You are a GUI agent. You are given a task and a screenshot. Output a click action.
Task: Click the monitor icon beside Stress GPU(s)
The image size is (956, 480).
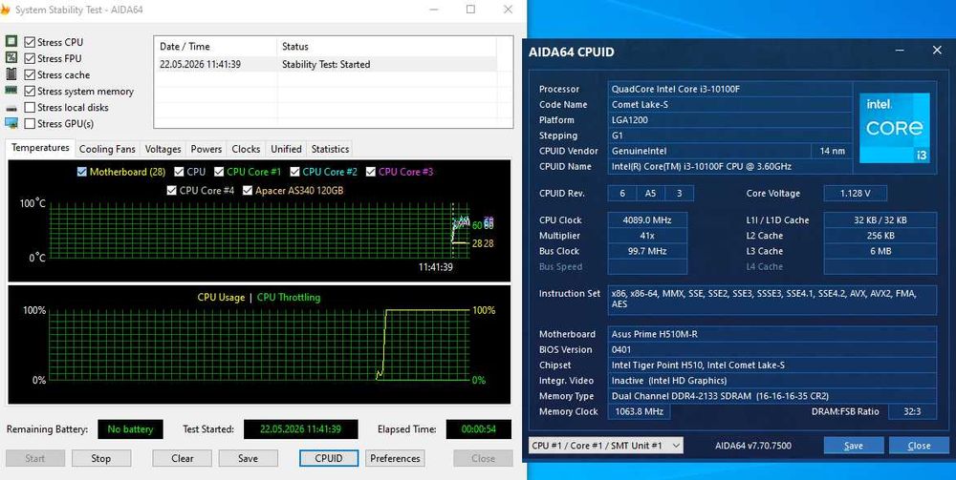(11, 123)
